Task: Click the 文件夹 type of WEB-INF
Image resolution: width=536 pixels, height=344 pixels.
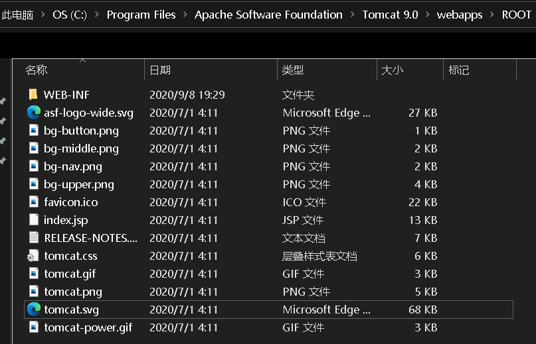Action: pos(298,95)
